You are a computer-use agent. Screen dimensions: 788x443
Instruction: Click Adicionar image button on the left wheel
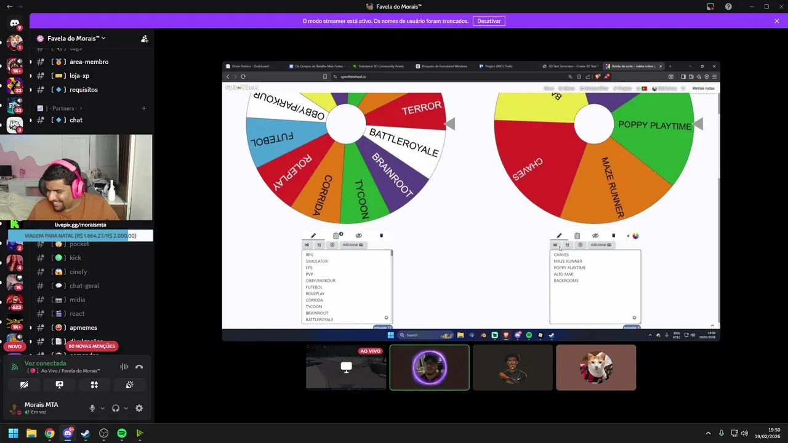click(x=353, y=245)
